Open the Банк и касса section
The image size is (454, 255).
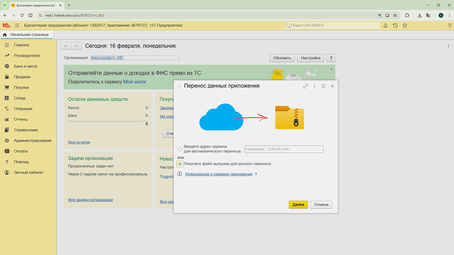tap(25, 66)
